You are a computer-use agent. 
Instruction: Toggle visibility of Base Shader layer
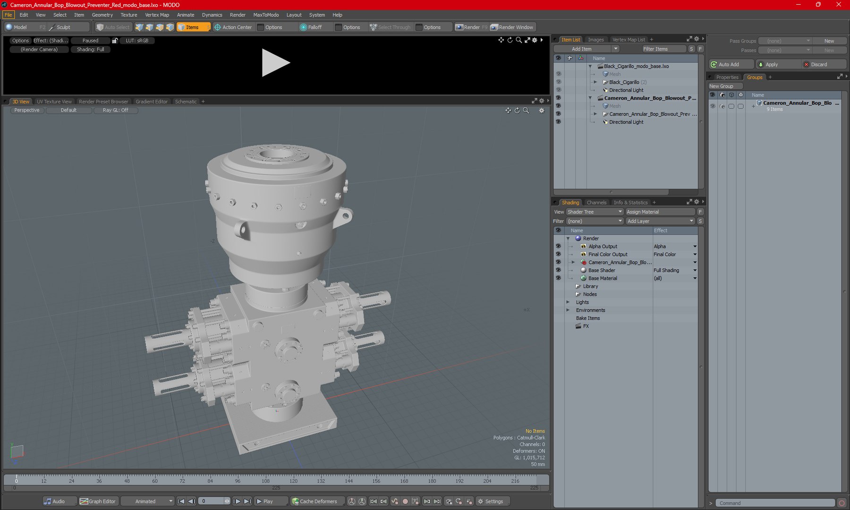coord(558,270)
